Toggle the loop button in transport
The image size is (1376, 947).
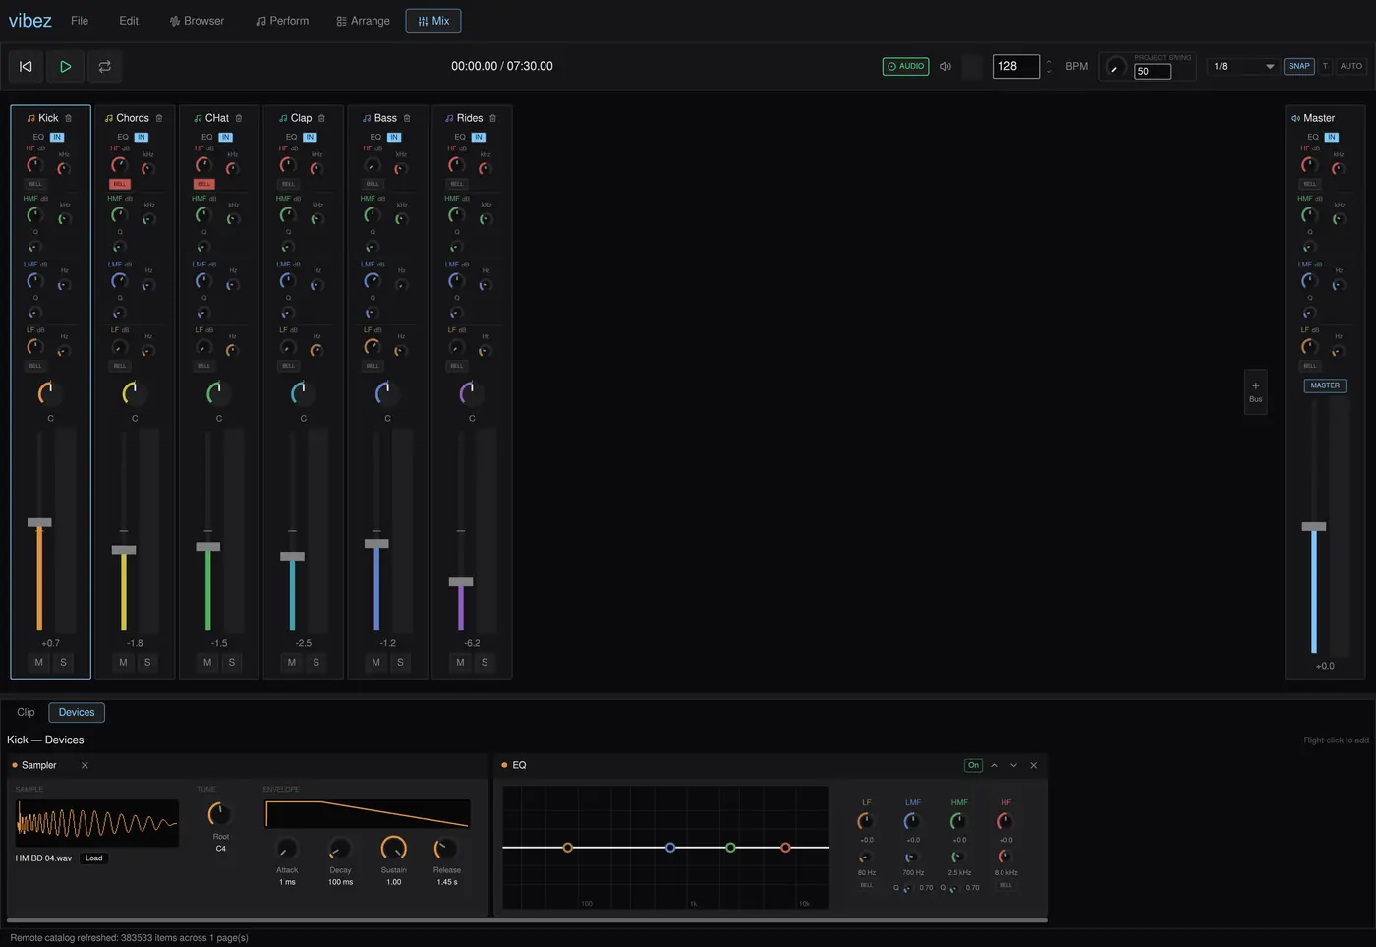[x=104, y=66]
